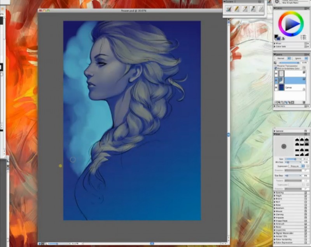Toggle Preserve Transparency checkbox
Screen dimensions: 311x247
[x=276, y=66]
